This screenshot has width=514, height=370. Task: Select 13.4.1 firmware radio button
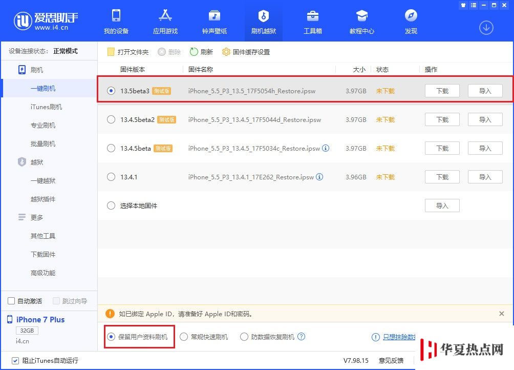point(111,177)
